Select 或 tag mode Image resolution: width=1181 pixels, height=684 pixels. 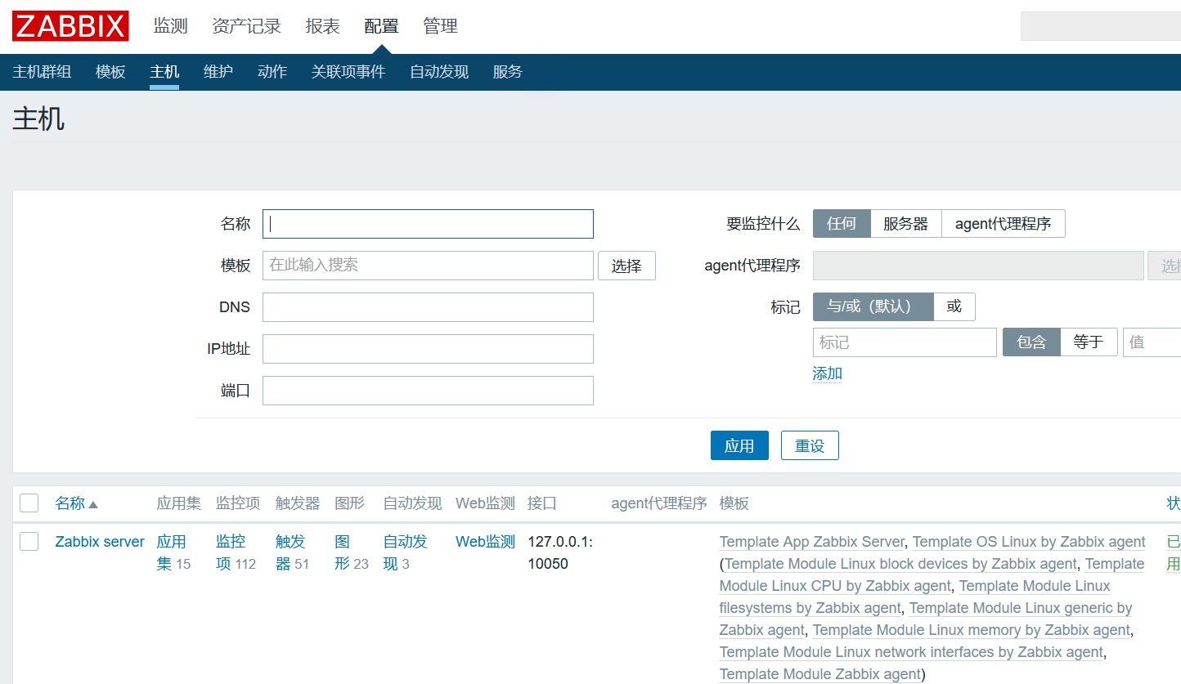click(x=954, y=306)
